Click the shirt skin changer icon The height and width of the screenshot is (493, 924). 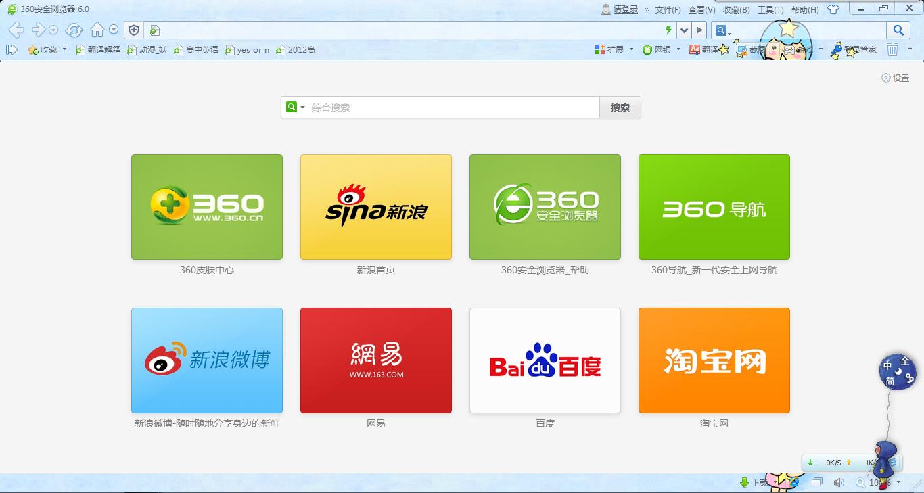(x=833, y=9)
